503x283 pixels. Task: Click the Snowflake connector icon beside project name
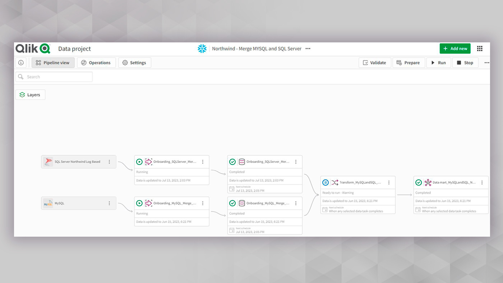(x=202, y=48)
